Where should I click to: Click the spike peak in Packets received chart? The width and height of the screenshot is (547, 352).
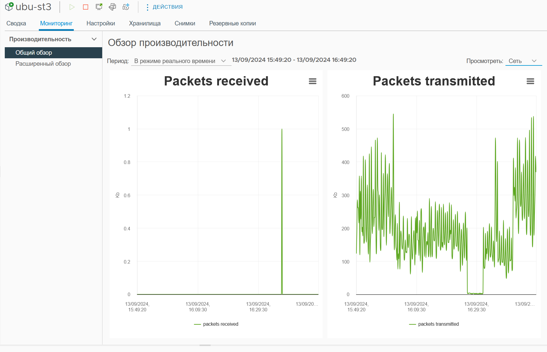(282, 129)
